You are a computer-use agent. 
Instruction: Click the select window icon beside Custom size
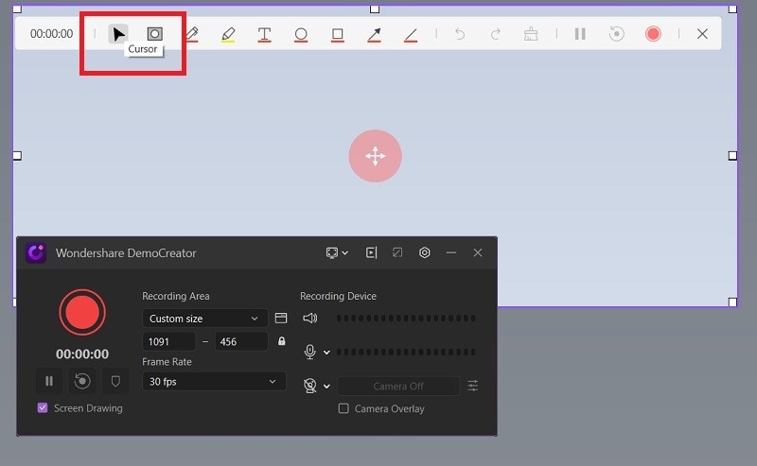281,318
